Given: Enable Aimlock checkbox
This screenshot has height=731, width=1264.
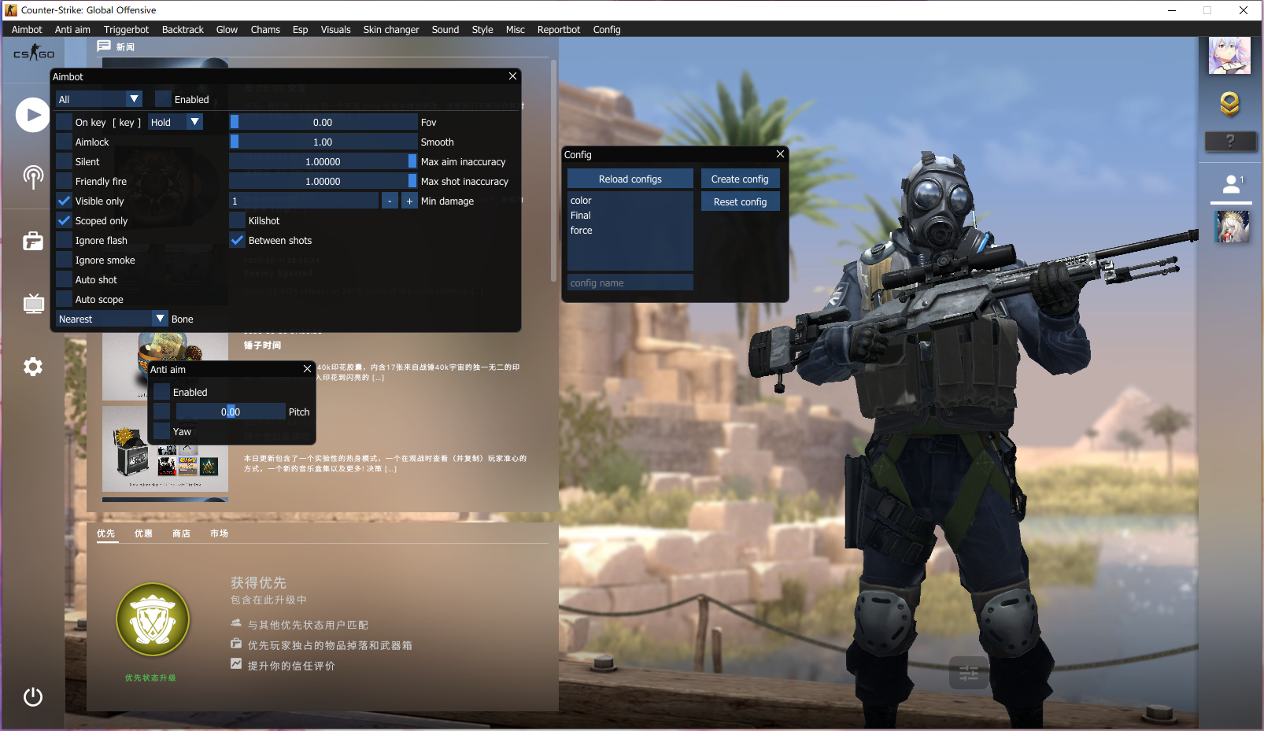Looking at the screenshot, I should 64,142.
